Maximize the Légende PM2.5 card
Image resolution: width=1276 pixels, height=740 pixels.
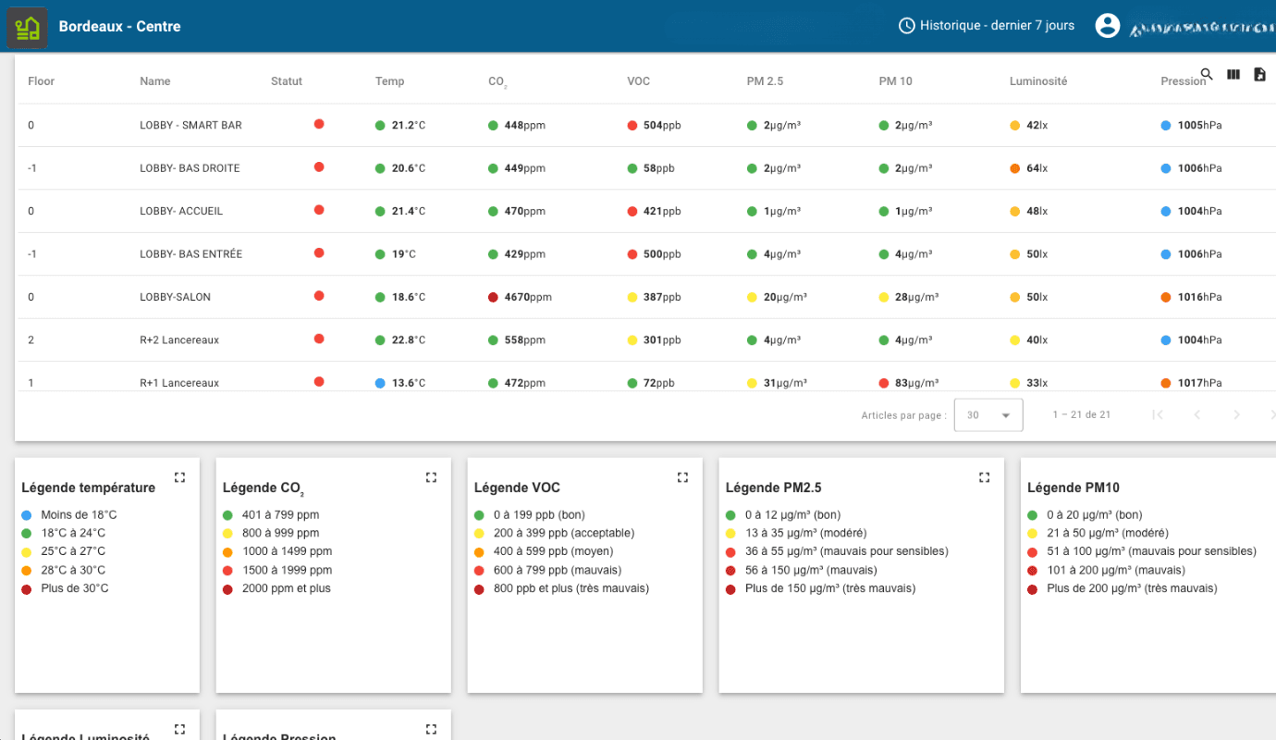(984, 477)
